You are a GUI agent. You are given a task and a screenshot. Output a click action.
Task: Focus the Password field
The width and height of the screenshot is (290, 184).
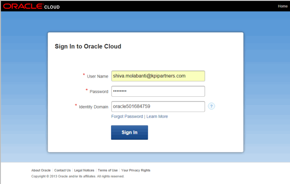click(158, 91)
